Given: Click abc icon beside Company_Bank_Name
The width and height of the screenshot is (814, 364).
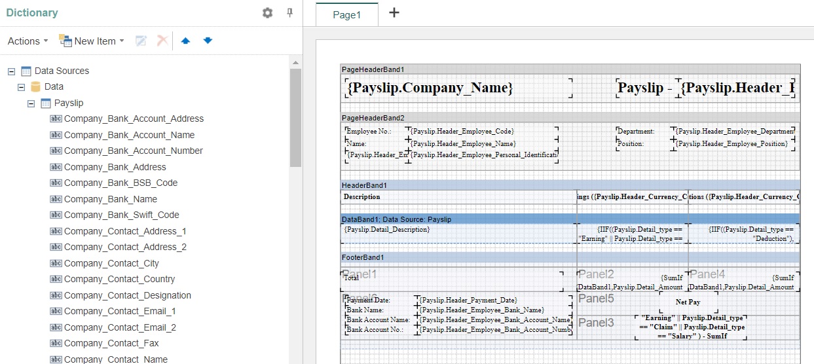Looking at the screenshot, I should [56, 199].
